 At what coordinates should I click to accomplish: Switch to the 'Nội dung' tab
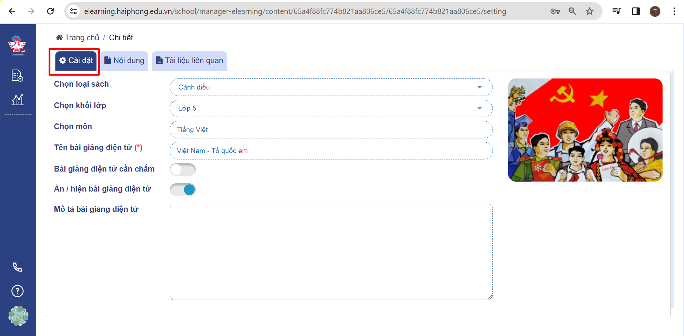[x=124, y=61]
